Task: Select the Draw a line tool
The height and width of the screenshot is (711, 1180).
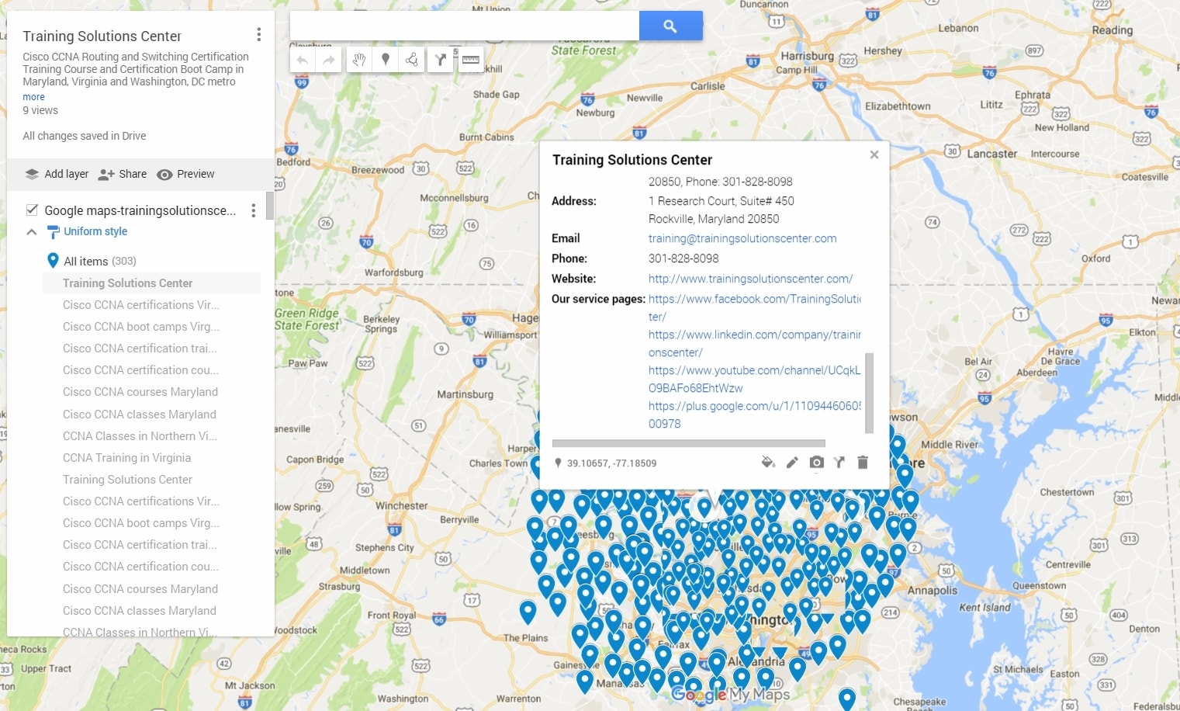Action: tap(412, 60)
